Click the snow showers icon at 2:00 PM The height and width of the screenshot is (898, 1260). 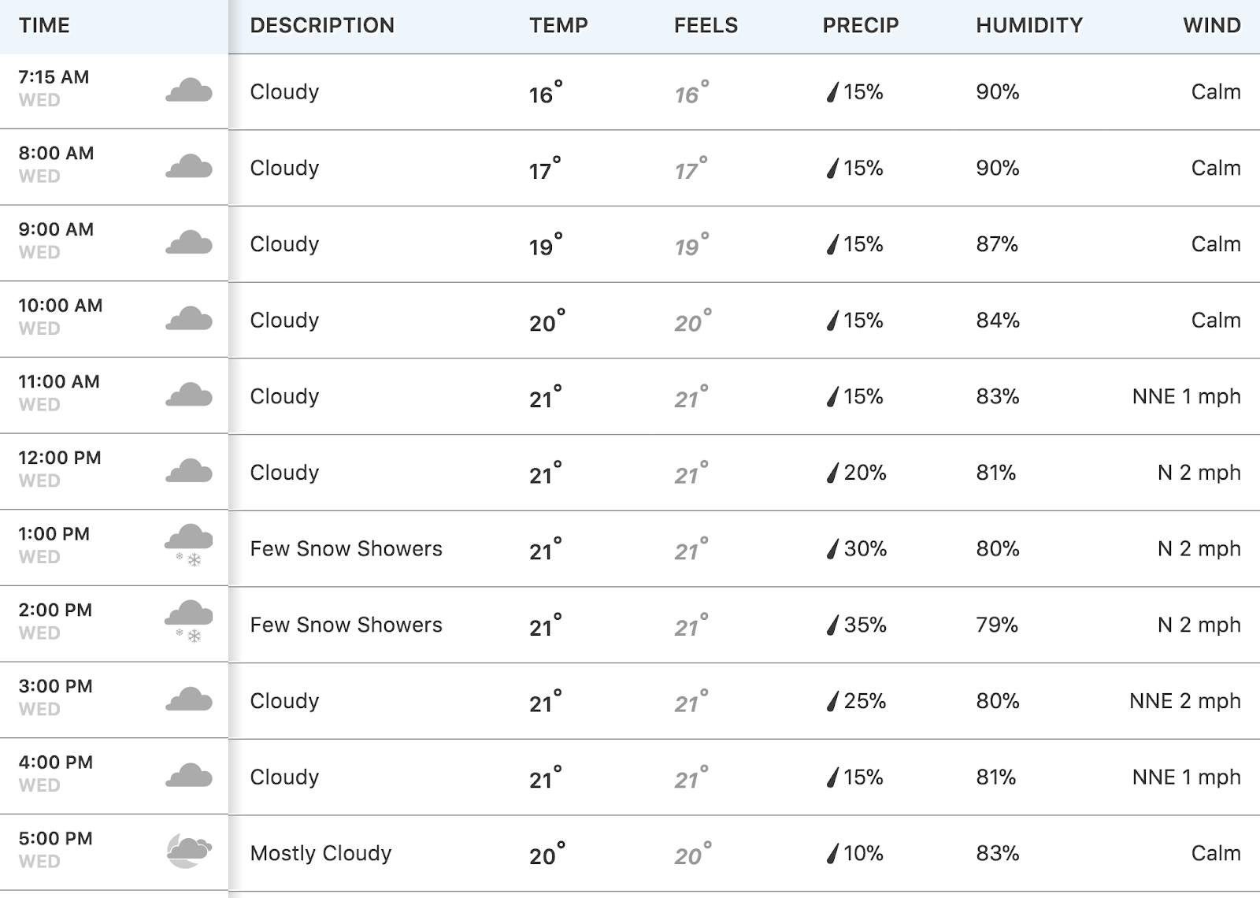pyautogui.click(x=189, y=622)
